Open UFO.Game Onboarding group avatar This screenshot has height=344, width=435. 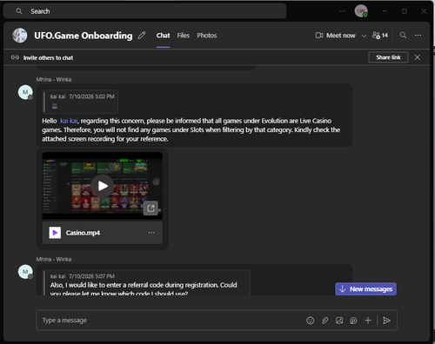20,36
